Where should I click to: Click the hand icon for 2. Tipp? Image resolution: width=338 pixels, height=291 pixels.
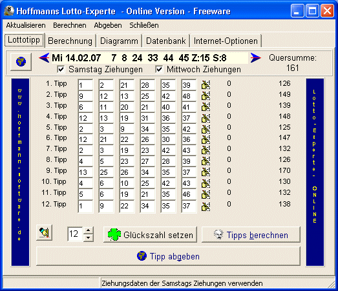(x=206, y=95)
